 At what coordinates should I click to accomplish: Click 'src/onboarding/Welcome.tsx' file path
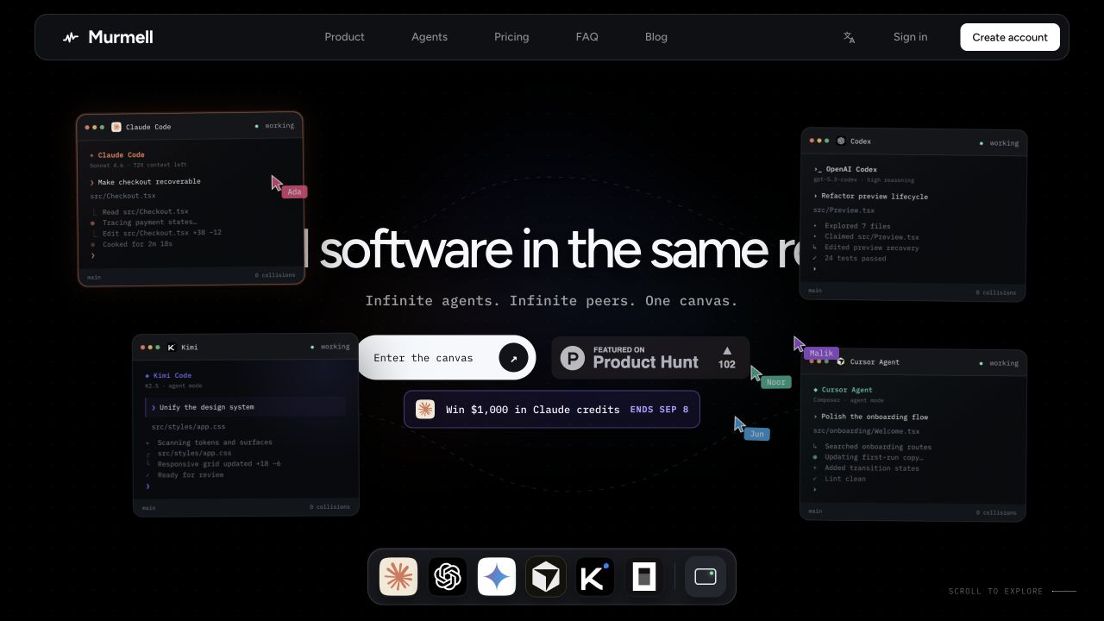[867, 431]
